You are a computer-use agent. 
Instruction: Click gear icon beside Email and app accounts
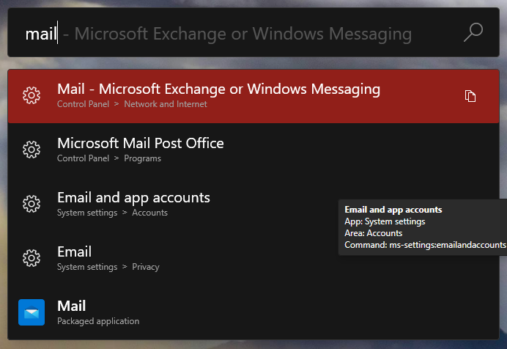point(32,204)
